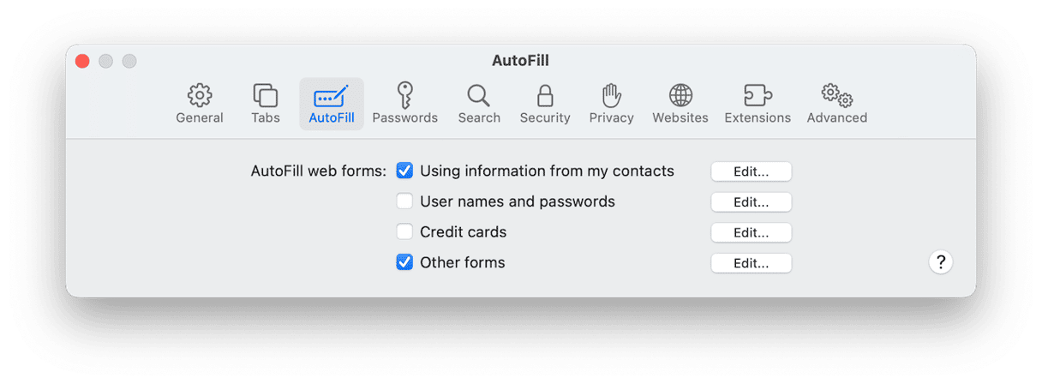Enable User names and passwords autofill
Image resolution: width=1042 pixels, height=384 pixels.
pos(404,202)
